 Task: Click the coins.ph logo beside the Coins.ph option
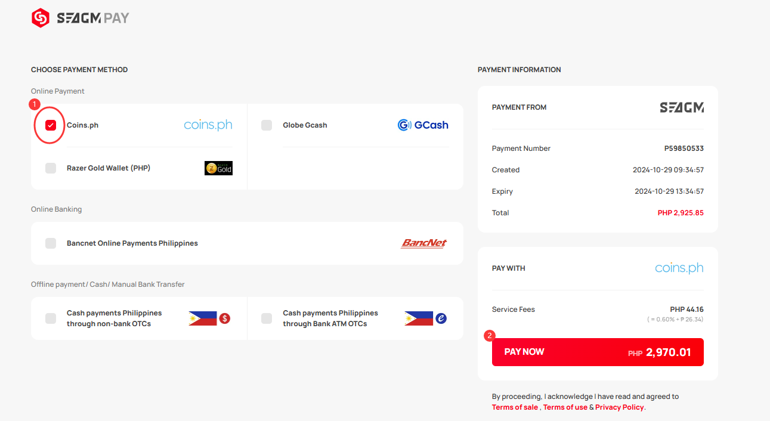click(x=208, y=125)
